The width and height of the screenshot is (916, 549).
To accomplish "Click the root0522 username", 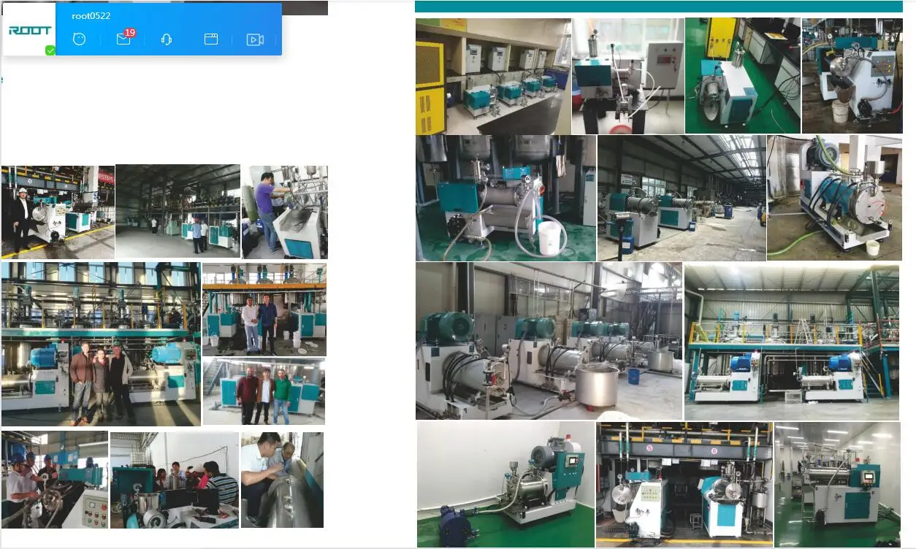I will [91, 15].
